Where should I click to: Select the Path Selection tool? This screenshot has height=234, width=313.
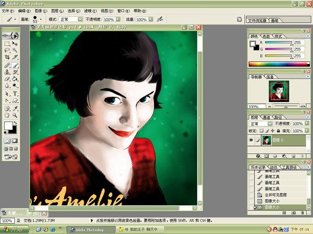point(7,94)
